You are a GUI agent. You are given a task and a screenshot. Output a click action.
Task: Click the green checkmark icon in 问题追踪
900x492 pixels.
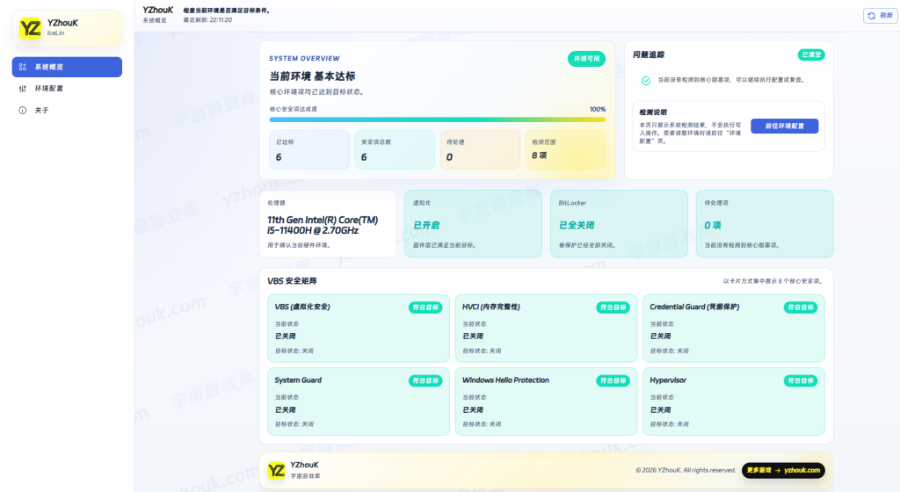[x=646, y=80]
